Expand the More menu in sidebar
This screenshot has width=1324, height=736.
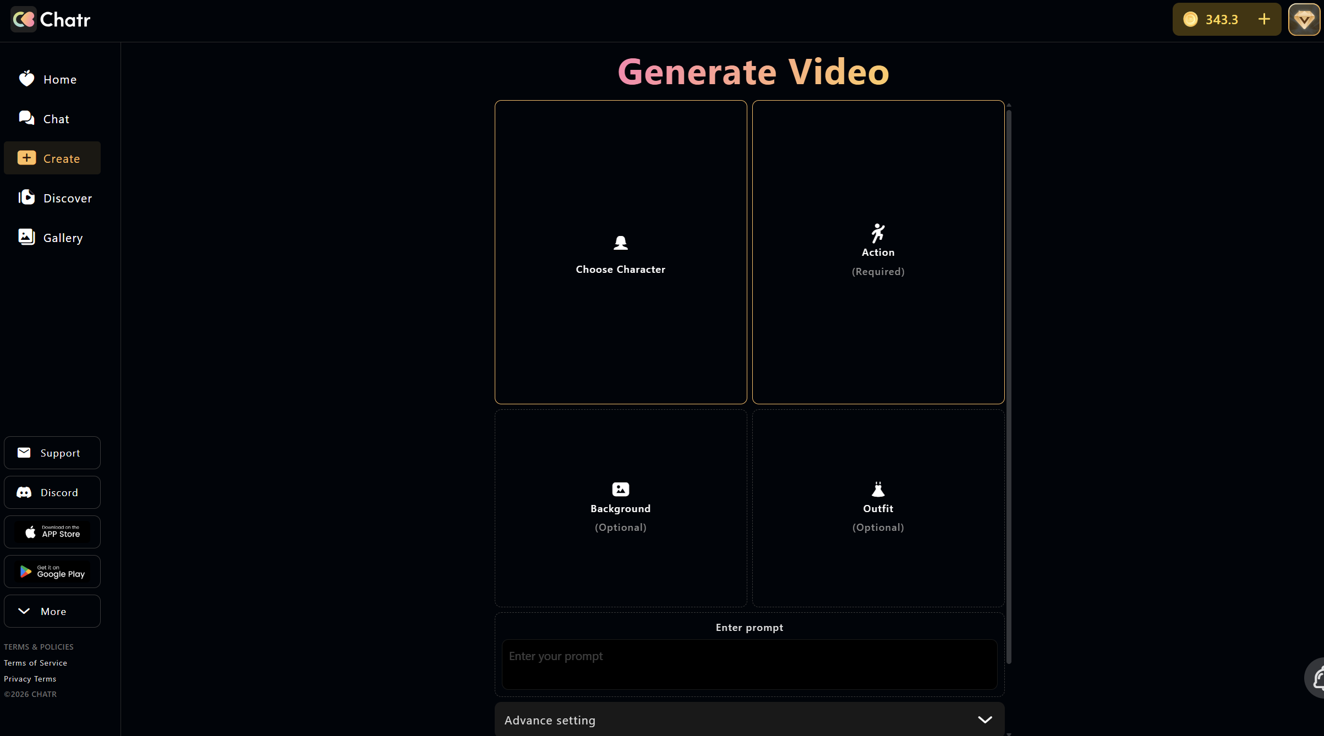52,611
